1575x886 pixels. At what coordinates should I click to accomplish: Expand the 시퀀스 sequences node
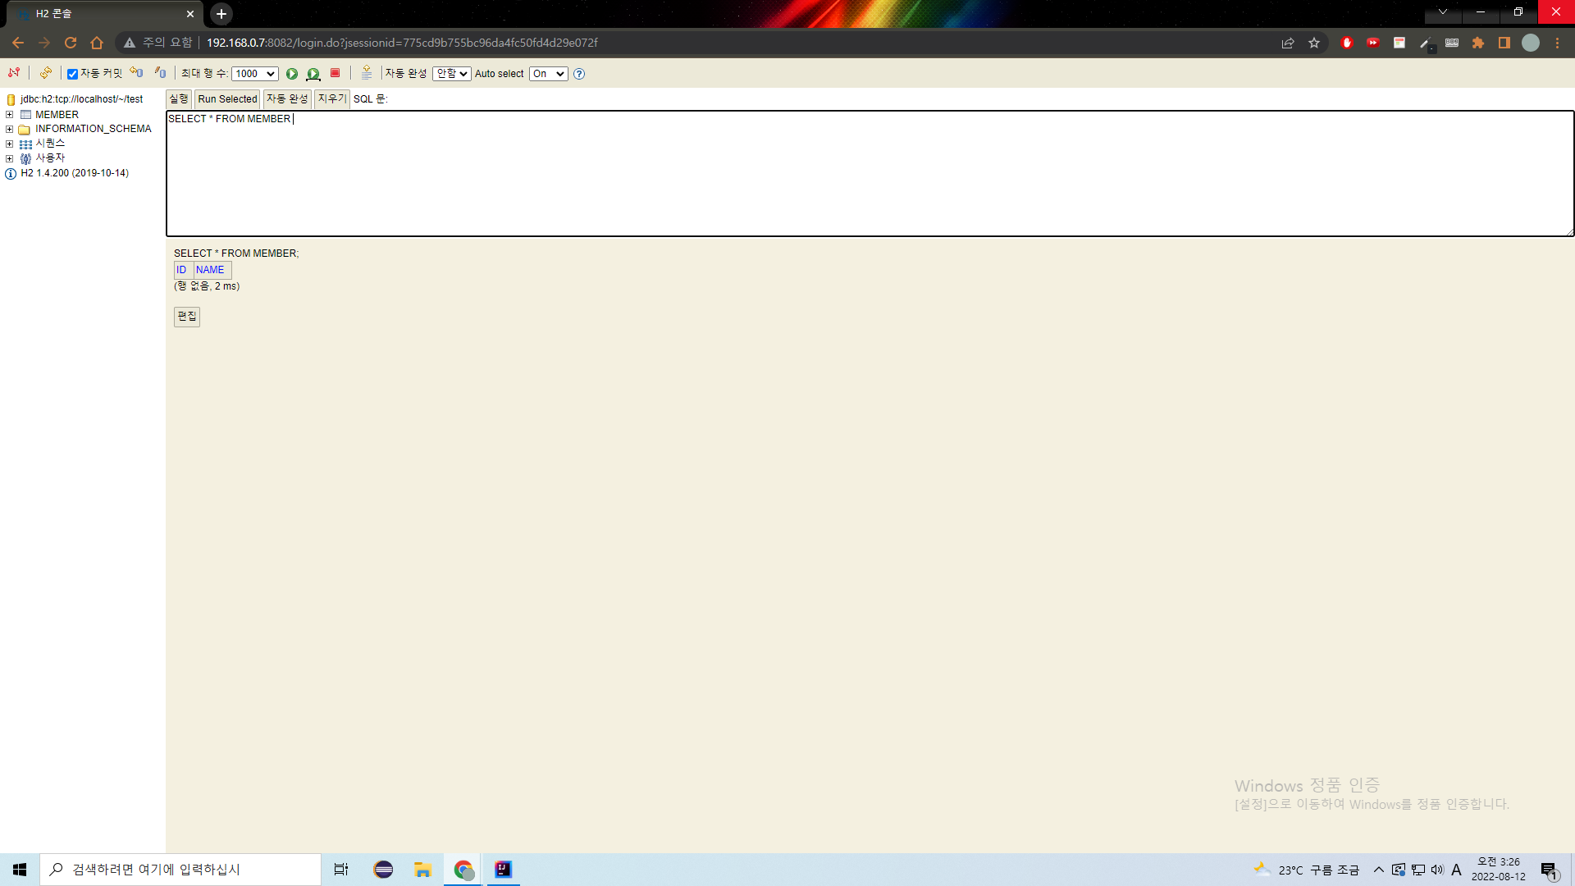coord(10,144)
